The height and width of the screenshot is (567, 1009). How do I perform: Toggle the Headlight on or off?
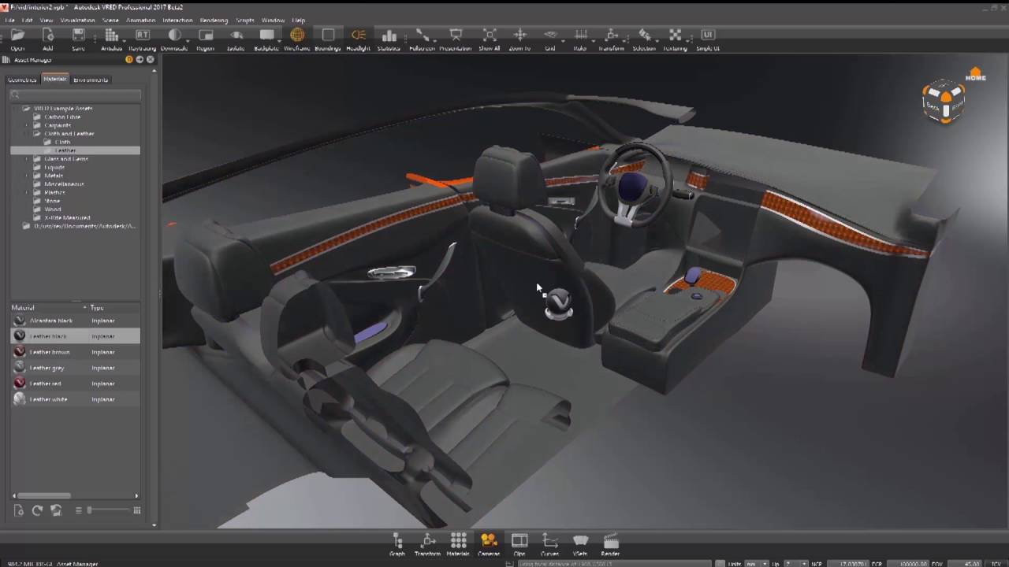click(358, 36)
